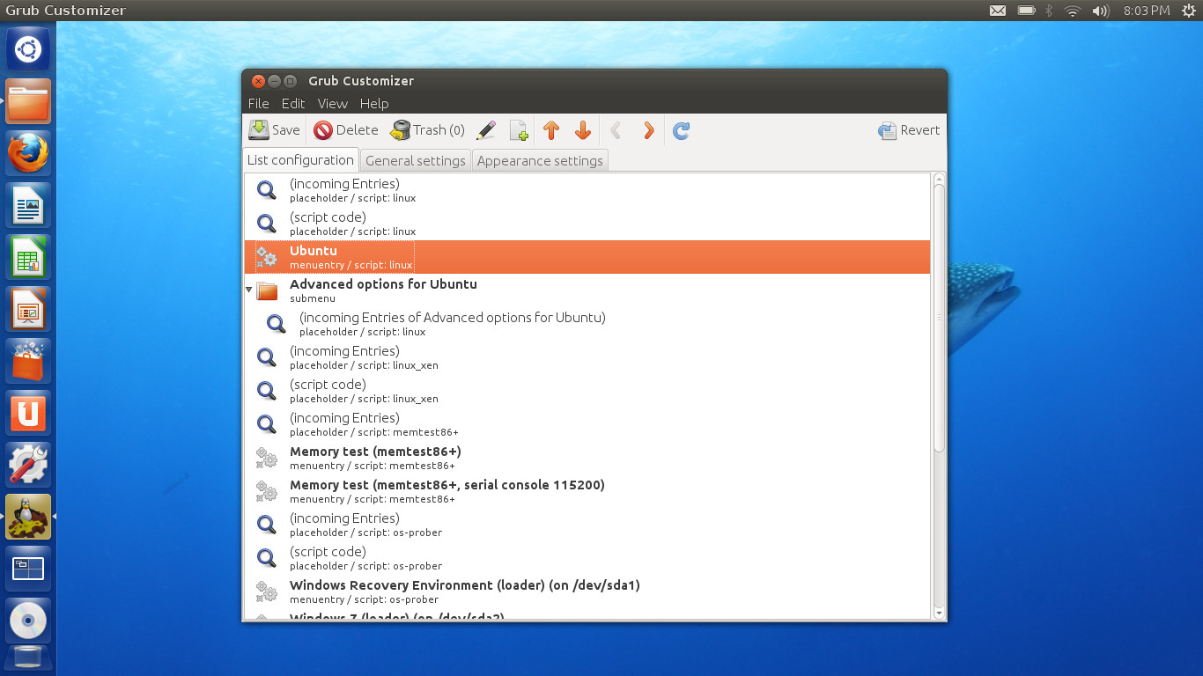Click the blue reload icon
Image resolution: width=1203 pixels, height=676 pixels.
point(681,131)
